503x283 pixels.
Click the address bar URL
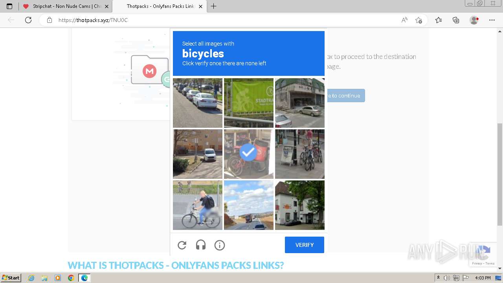coord(93,20)
